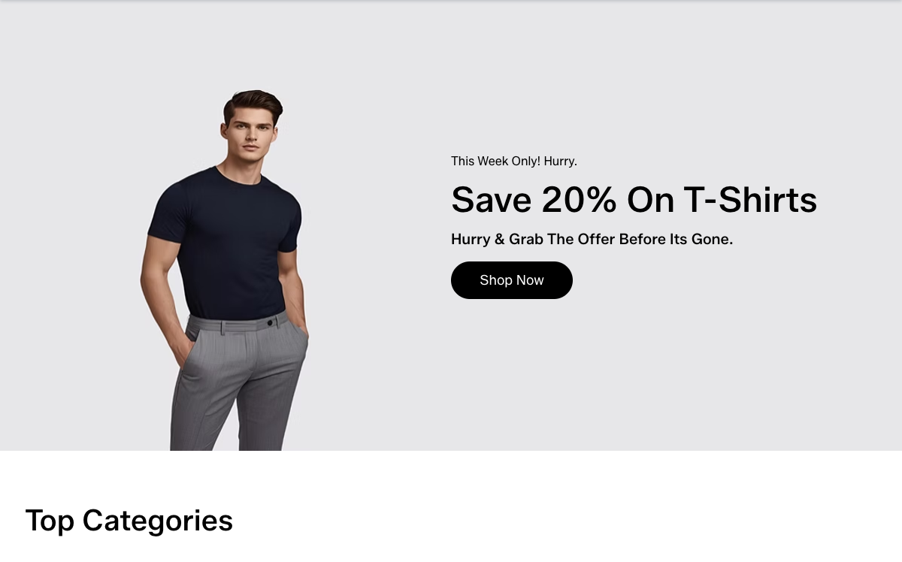Click the thin top border bar

click(x=451, y=2)
